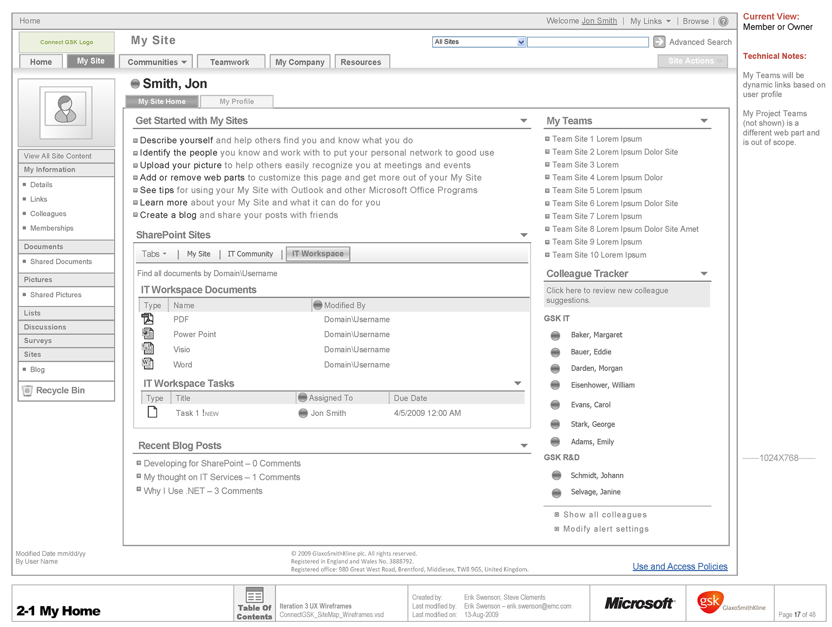Collapse the My Teams web part arrow

pos(704,121)
